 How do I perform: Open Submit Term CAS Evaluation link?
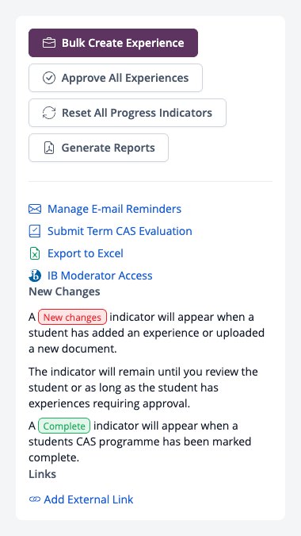click(x=120, y=231)
